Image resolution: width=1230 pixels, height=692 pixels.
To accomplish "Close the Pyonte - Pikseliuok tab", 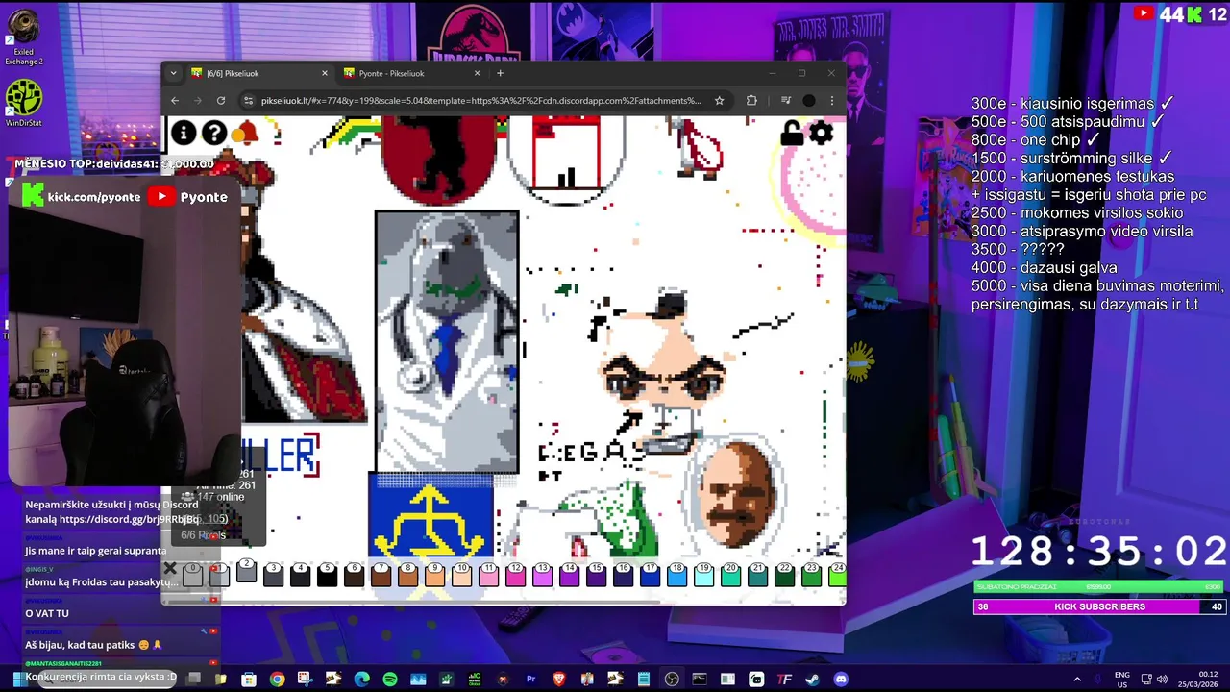I will 477,73.
